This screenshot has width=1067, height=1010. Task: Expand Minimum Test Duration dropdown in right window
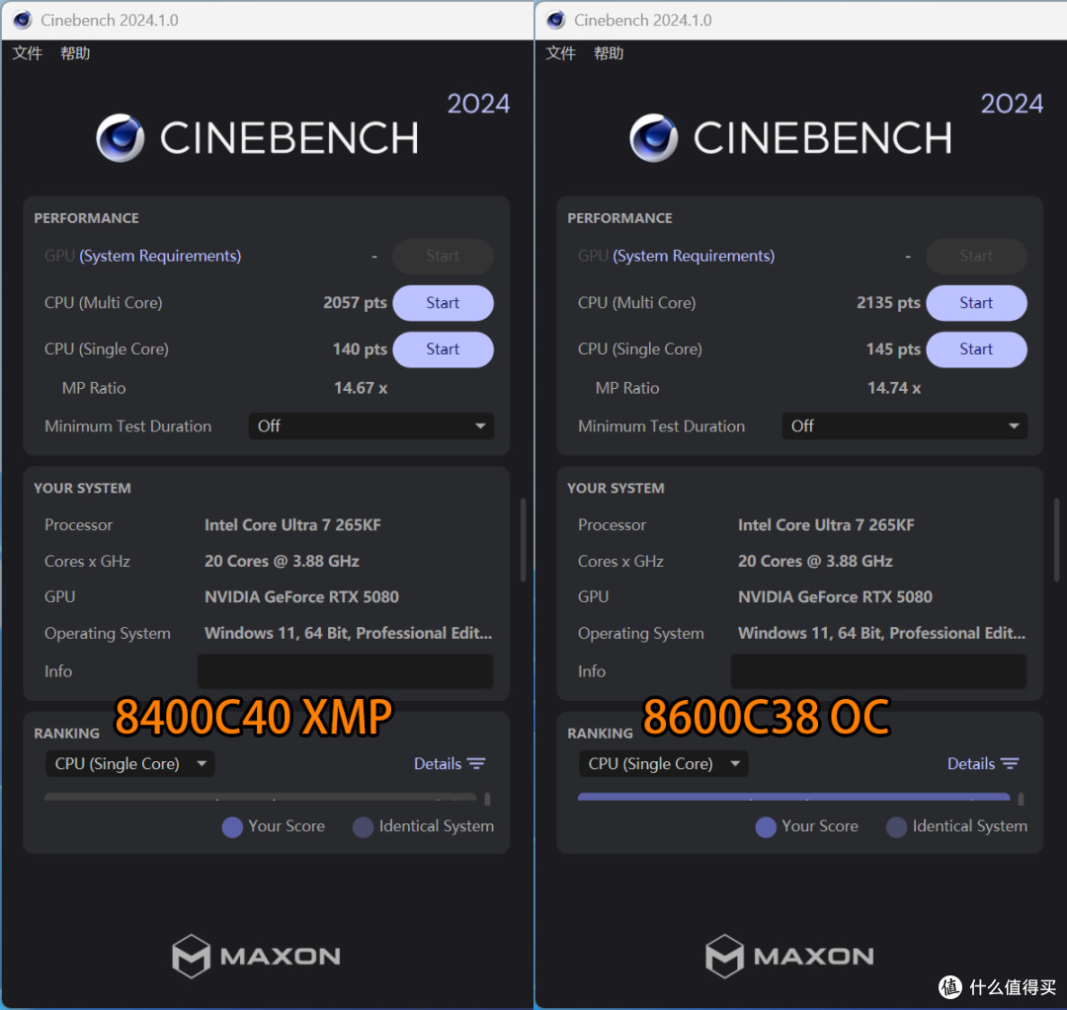(904, 426)
